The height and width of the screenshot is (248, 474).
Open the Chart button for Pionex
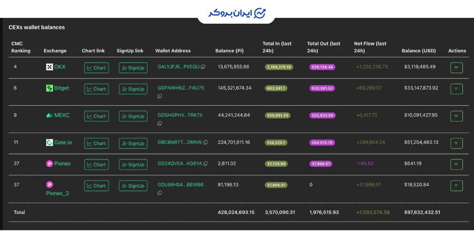pyautogui.click(x=96, y=164)
